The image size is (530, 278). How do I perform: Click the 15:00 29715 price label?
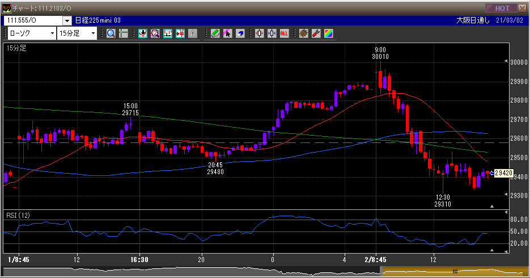(x=130, y=109)
